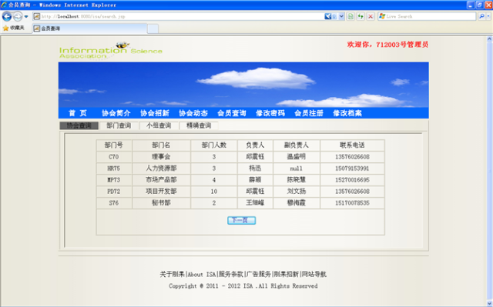Open 协会简介 navigation item
The height and width of the screenshot is (307, 493).
(116, 113)
